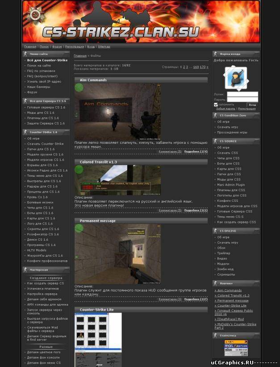The width and height of the screenshot is (280, 367).
Task: Open McDiddy's Counter-Strike Part 2 link
Action: [x=235, y=326]
